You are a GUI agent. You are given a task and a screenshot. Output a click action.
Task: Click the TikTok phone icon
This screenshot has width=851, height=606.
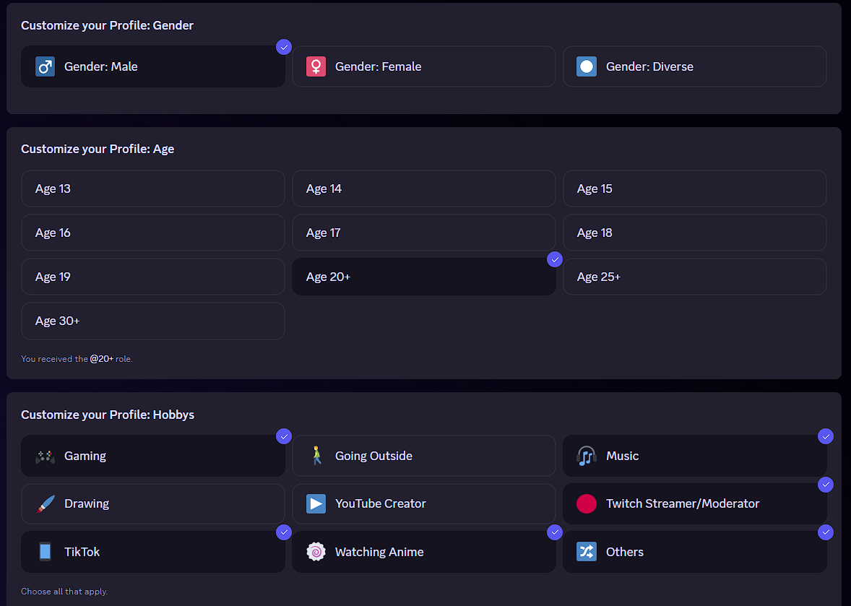[x=44, y=552]
